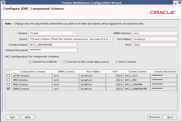
Task: Open the Driver dropdown arrow
Action: click(110, 39)
